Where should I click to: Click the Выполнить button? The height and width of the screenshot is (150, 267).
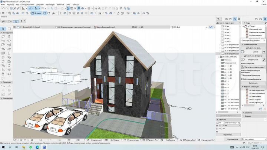(253, 83)
